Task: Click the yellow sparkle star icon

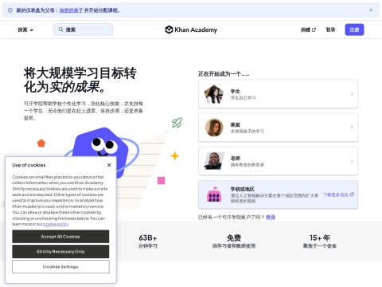Action: [x=175, y=156]
